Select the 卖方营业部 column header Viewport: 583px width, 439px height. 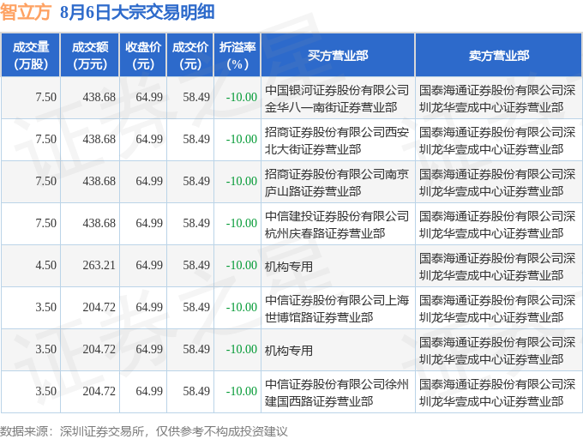coord(499,56)
